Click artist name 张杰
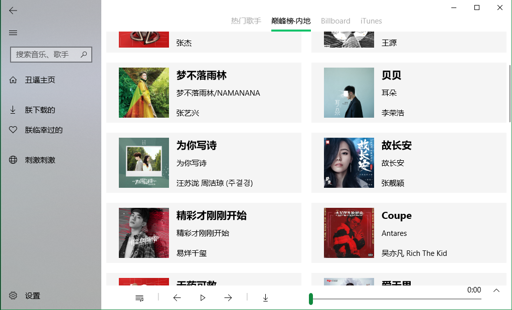This screenshot has height=310, width=512. point(184,43)
